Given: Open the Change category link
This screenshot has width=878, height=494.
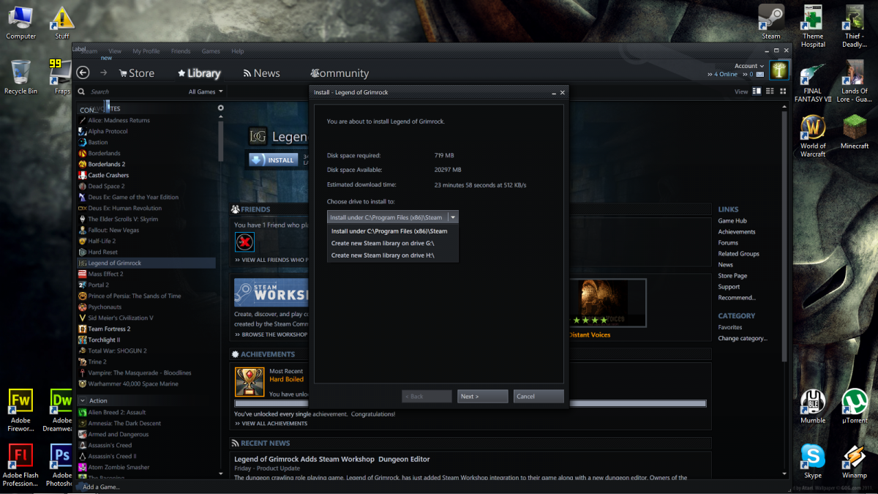Looking at the screenshot, I should click(x=743, y=338).
